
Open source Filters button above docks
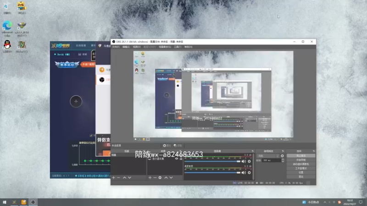178,146
